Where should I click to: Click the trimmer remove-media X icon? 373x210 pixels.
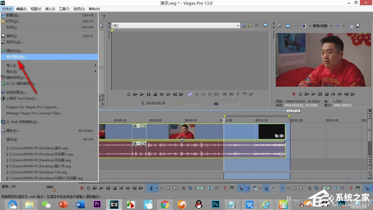257,25
